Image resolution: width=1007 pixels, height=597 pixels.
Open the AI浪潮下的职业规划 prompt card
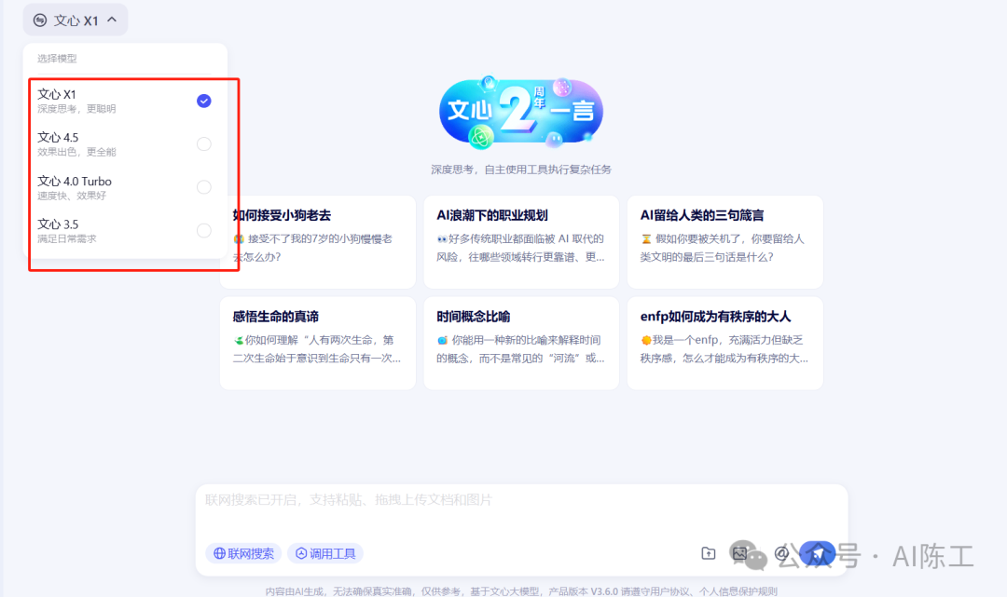click(521, 242)
